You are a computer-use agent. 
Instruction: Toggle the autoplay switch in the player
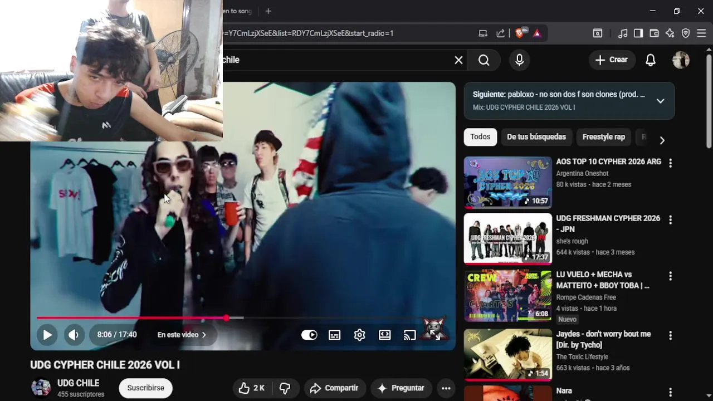pos(309,335)
